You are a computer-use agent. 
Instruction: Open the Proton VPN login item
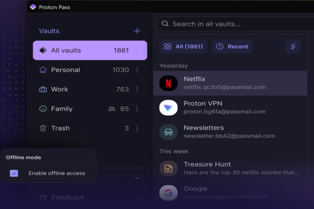point(230,108)
